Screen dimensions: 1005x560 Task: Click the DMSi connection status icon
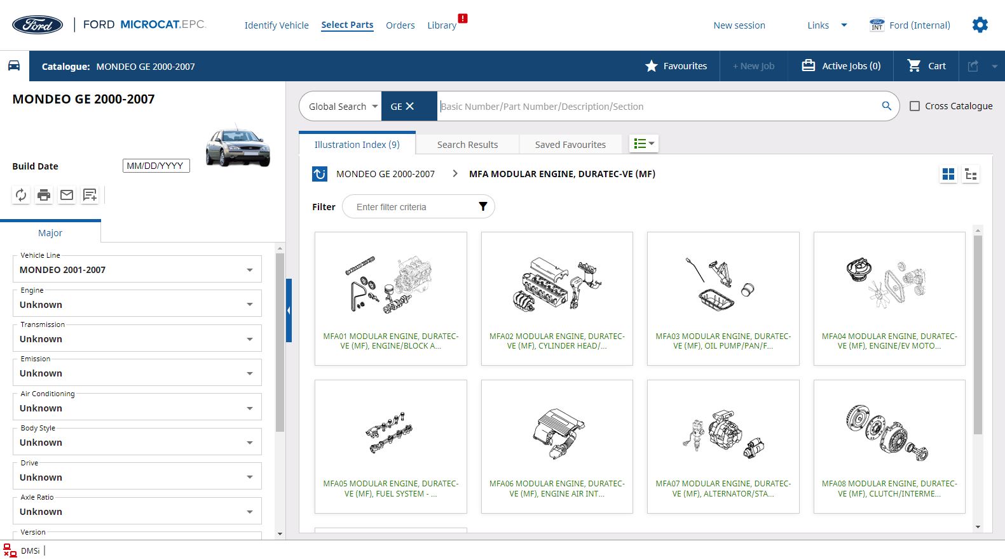click(x=10, y=550)
